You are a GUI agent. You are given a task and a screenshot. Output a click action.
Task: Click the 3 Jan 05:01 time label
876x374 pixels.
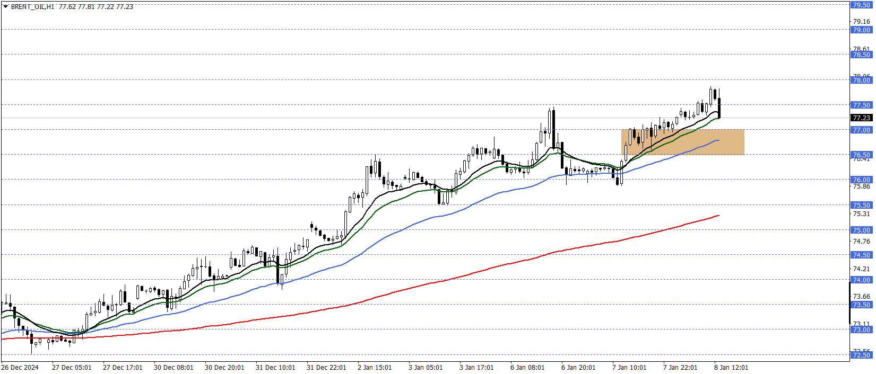(x=426, y=368)
